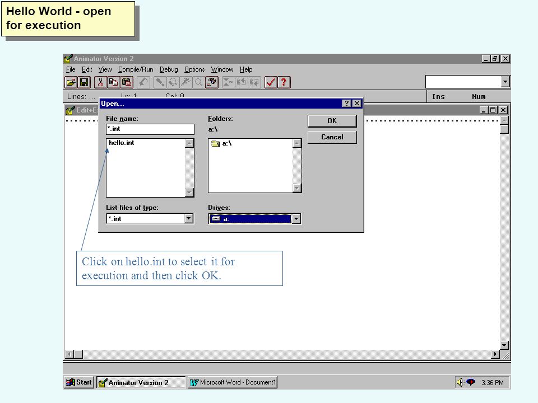
Task: Open the Help menu
Action: click(x=246, y=69)
